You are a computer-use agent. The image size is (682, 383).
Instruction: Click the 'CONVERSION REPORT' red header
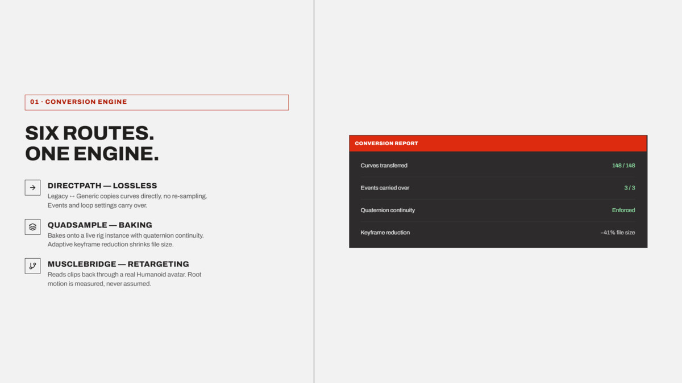[x=498, y=144]
